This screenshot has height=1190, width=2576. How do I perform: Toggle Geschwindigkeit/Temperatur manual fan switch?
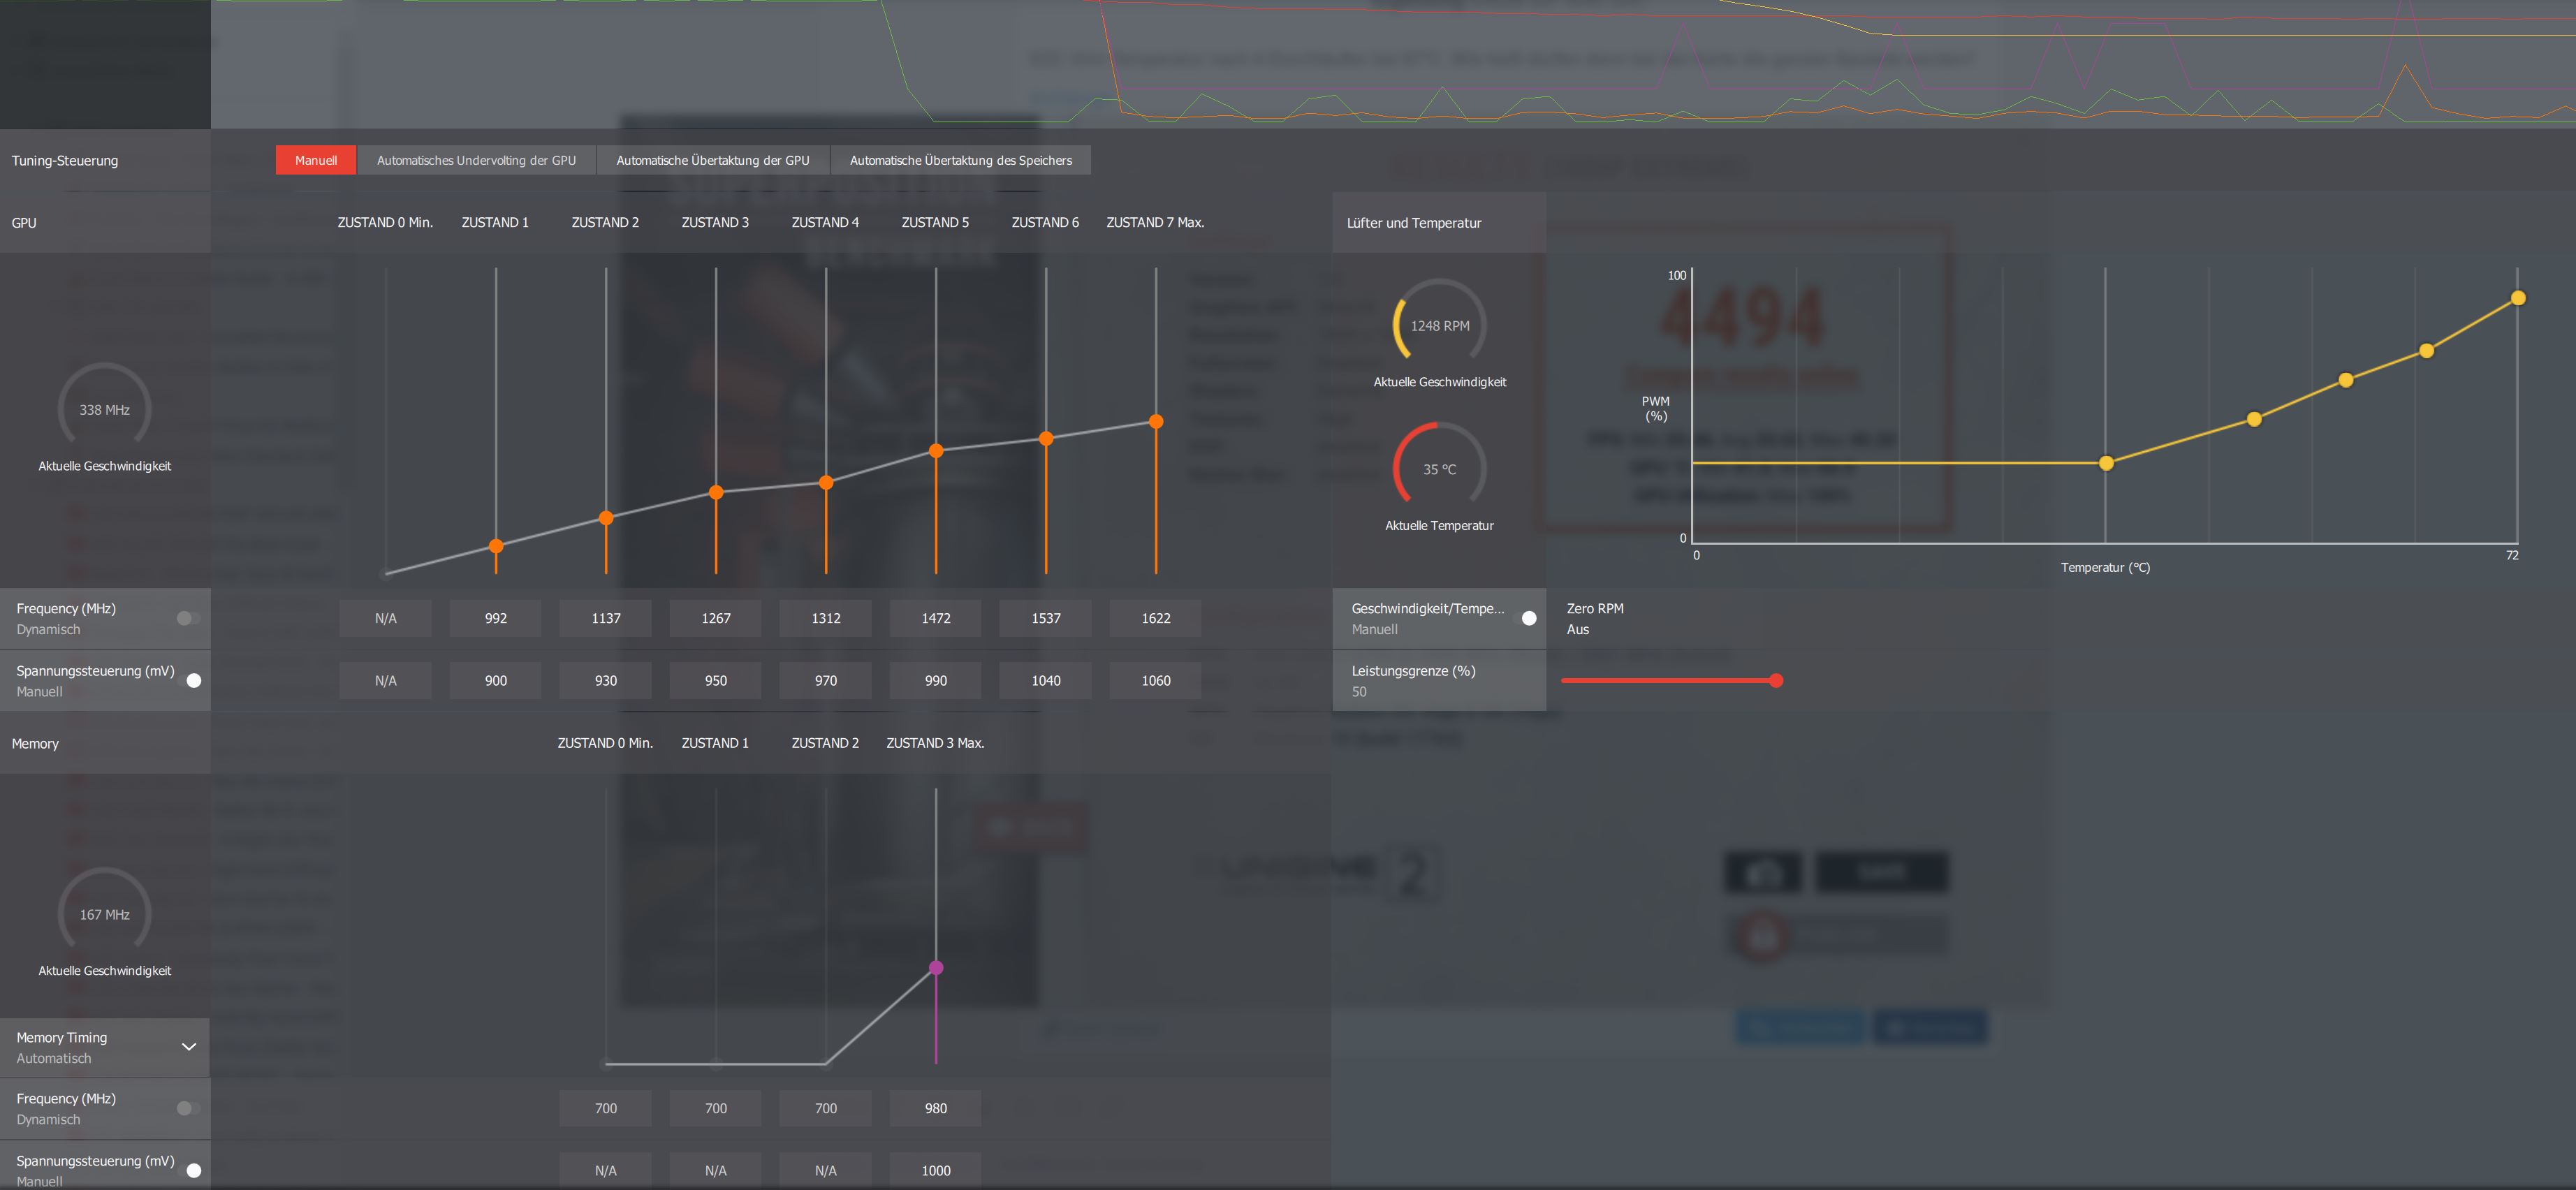[1526, 618]
